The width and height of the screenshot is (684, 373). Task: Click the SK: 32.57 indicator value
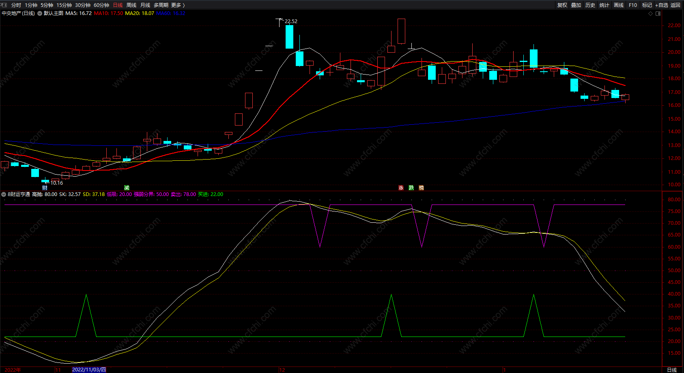tap(70, 194)
